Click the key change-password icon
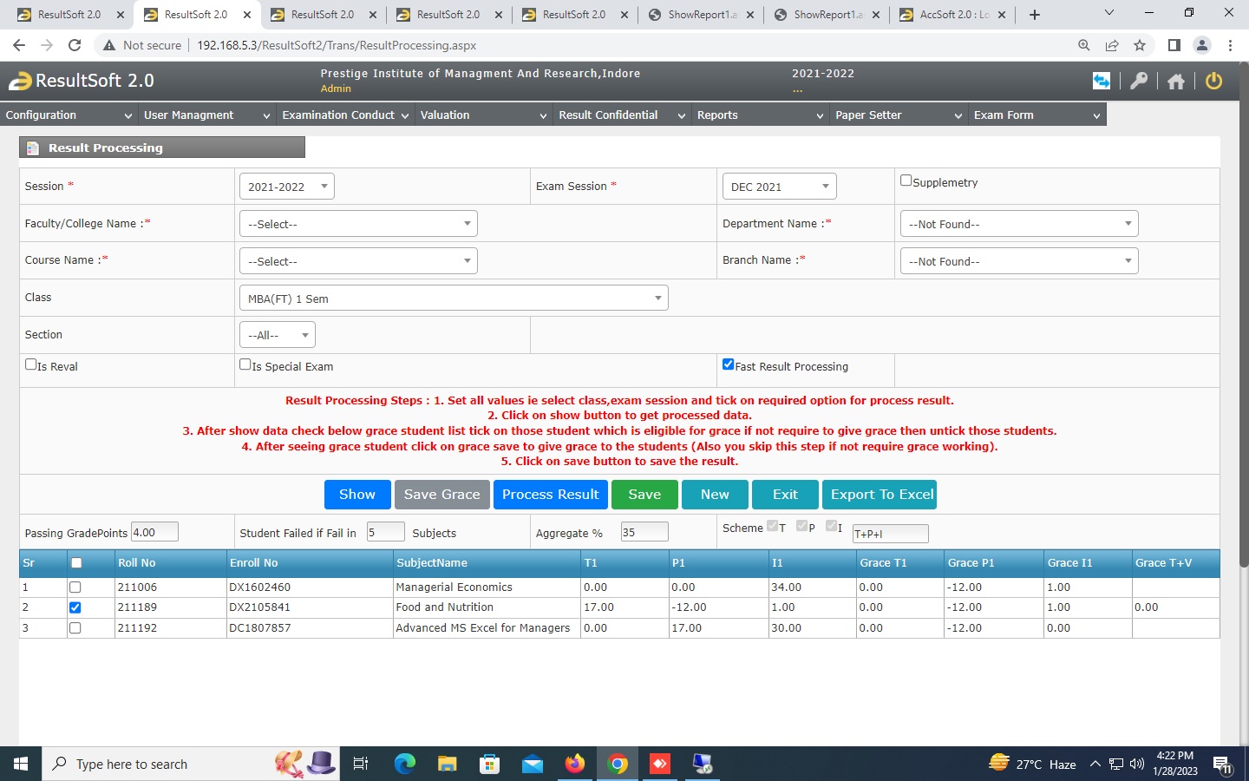The width and height of the screenshot is (1249, 781). tap(1139, 81)
